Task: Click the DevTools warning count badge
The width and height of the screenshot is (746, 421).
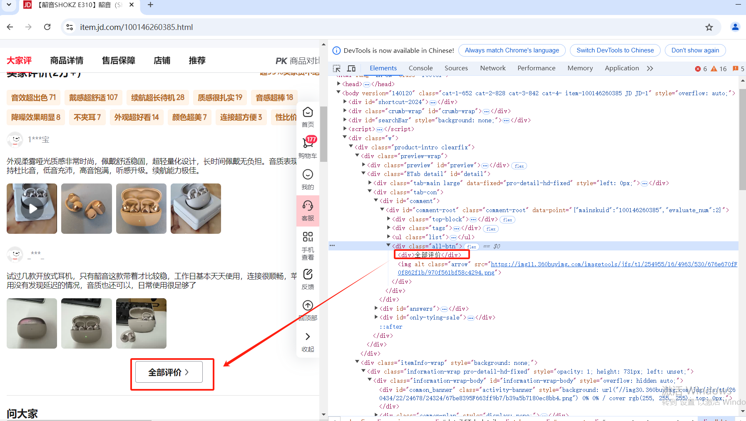Action: tap(719, 69)
